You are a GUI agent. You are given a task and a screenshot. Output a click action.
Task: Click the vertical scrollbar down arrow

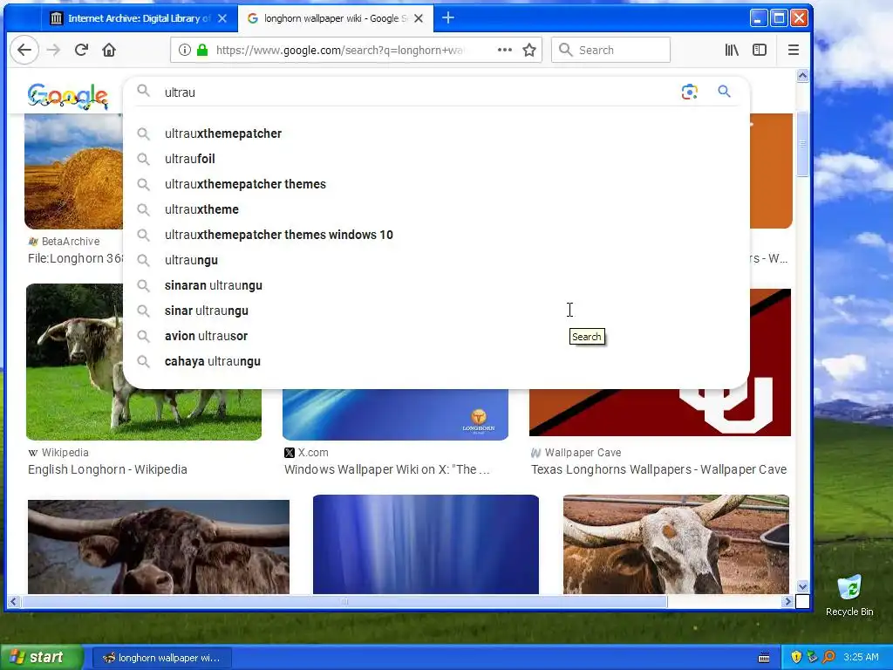[x=802, y=586]
